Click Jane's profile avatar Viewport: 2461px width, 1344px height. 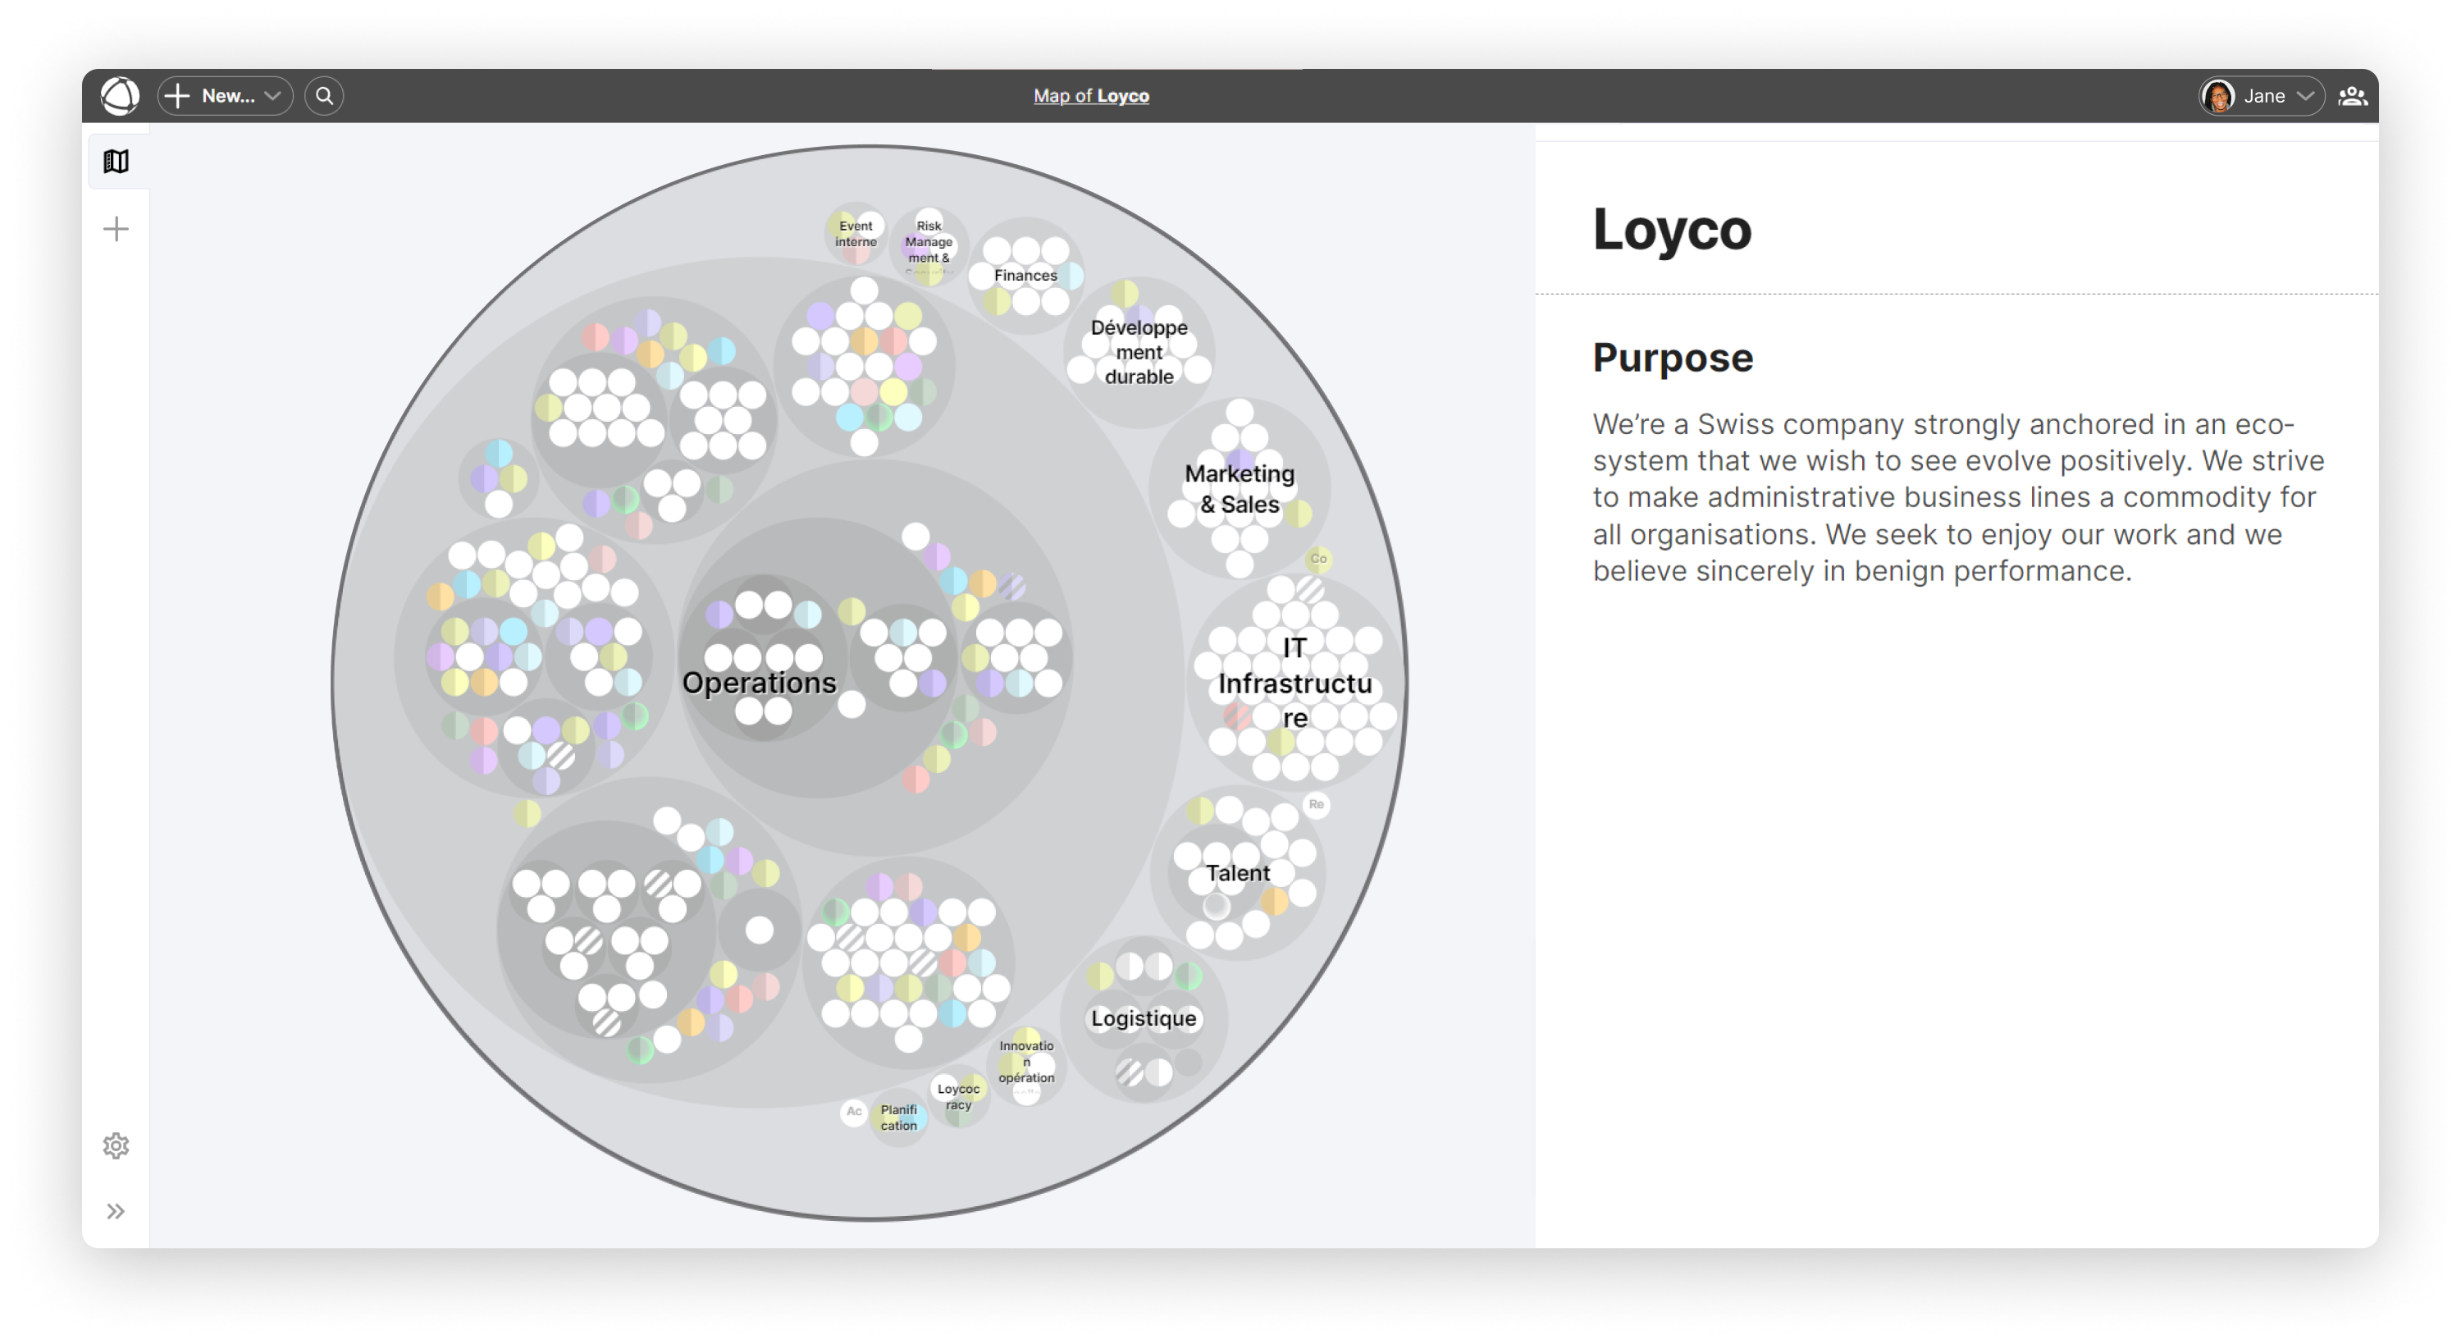pyautogui.click(x=2218, y=96)
